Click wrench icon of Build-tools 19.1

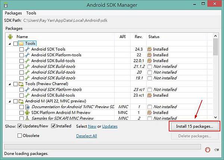[27, 78]
